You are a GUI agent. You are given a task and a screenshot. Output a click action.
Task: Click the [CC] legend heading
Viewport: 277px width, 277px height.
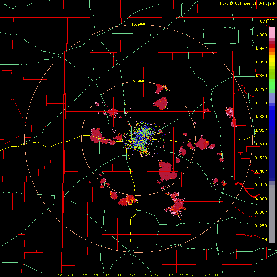tap(263, 21)
